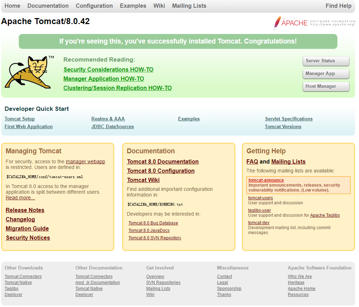Click Read more... under Managing Tomcat

(21, 198)
